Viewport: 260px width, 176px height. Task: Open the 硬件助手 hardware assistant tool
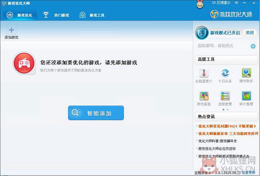[246, 75]
